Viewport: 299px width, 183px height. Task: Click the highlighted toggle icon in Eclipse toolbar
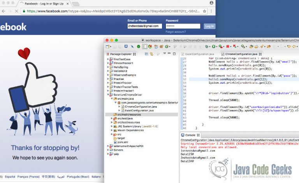[x=145, y=47]
